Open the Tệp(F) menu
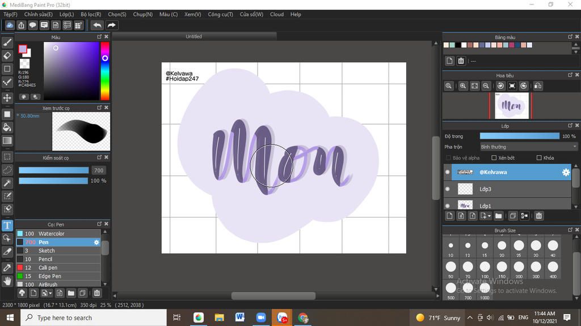This screenshot has width=581, height=326. (x=10, y=14)
